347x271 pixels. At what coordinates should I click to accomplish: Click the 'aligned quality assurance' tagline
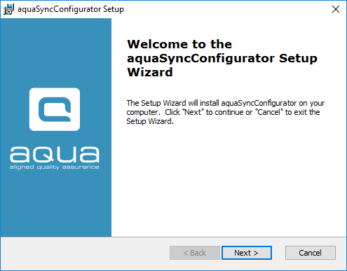(55, 167)
